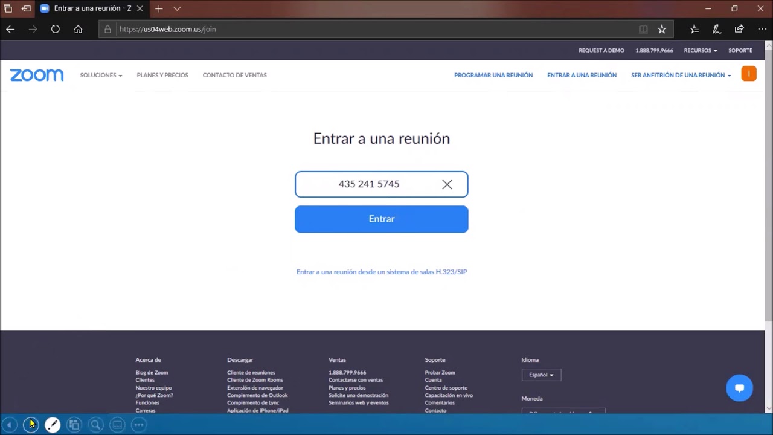Image resolution: width=773 pixels, height=435 pixels.
Task: Share this page icon
Action: [x=739, y=29]
